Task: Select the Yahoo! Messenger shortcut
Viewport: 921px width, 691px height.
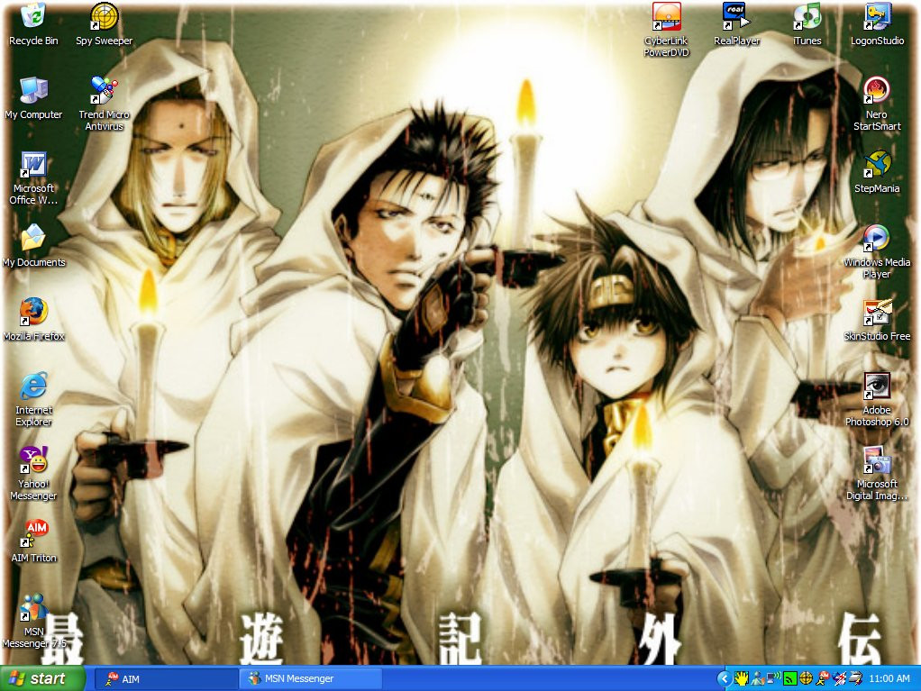Action: pyautogui.click(x=33, y=473)
